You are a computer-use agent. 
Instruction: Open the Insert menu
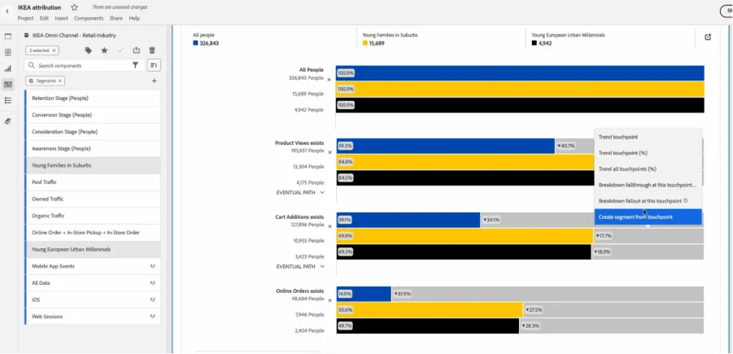pos(61,18)
